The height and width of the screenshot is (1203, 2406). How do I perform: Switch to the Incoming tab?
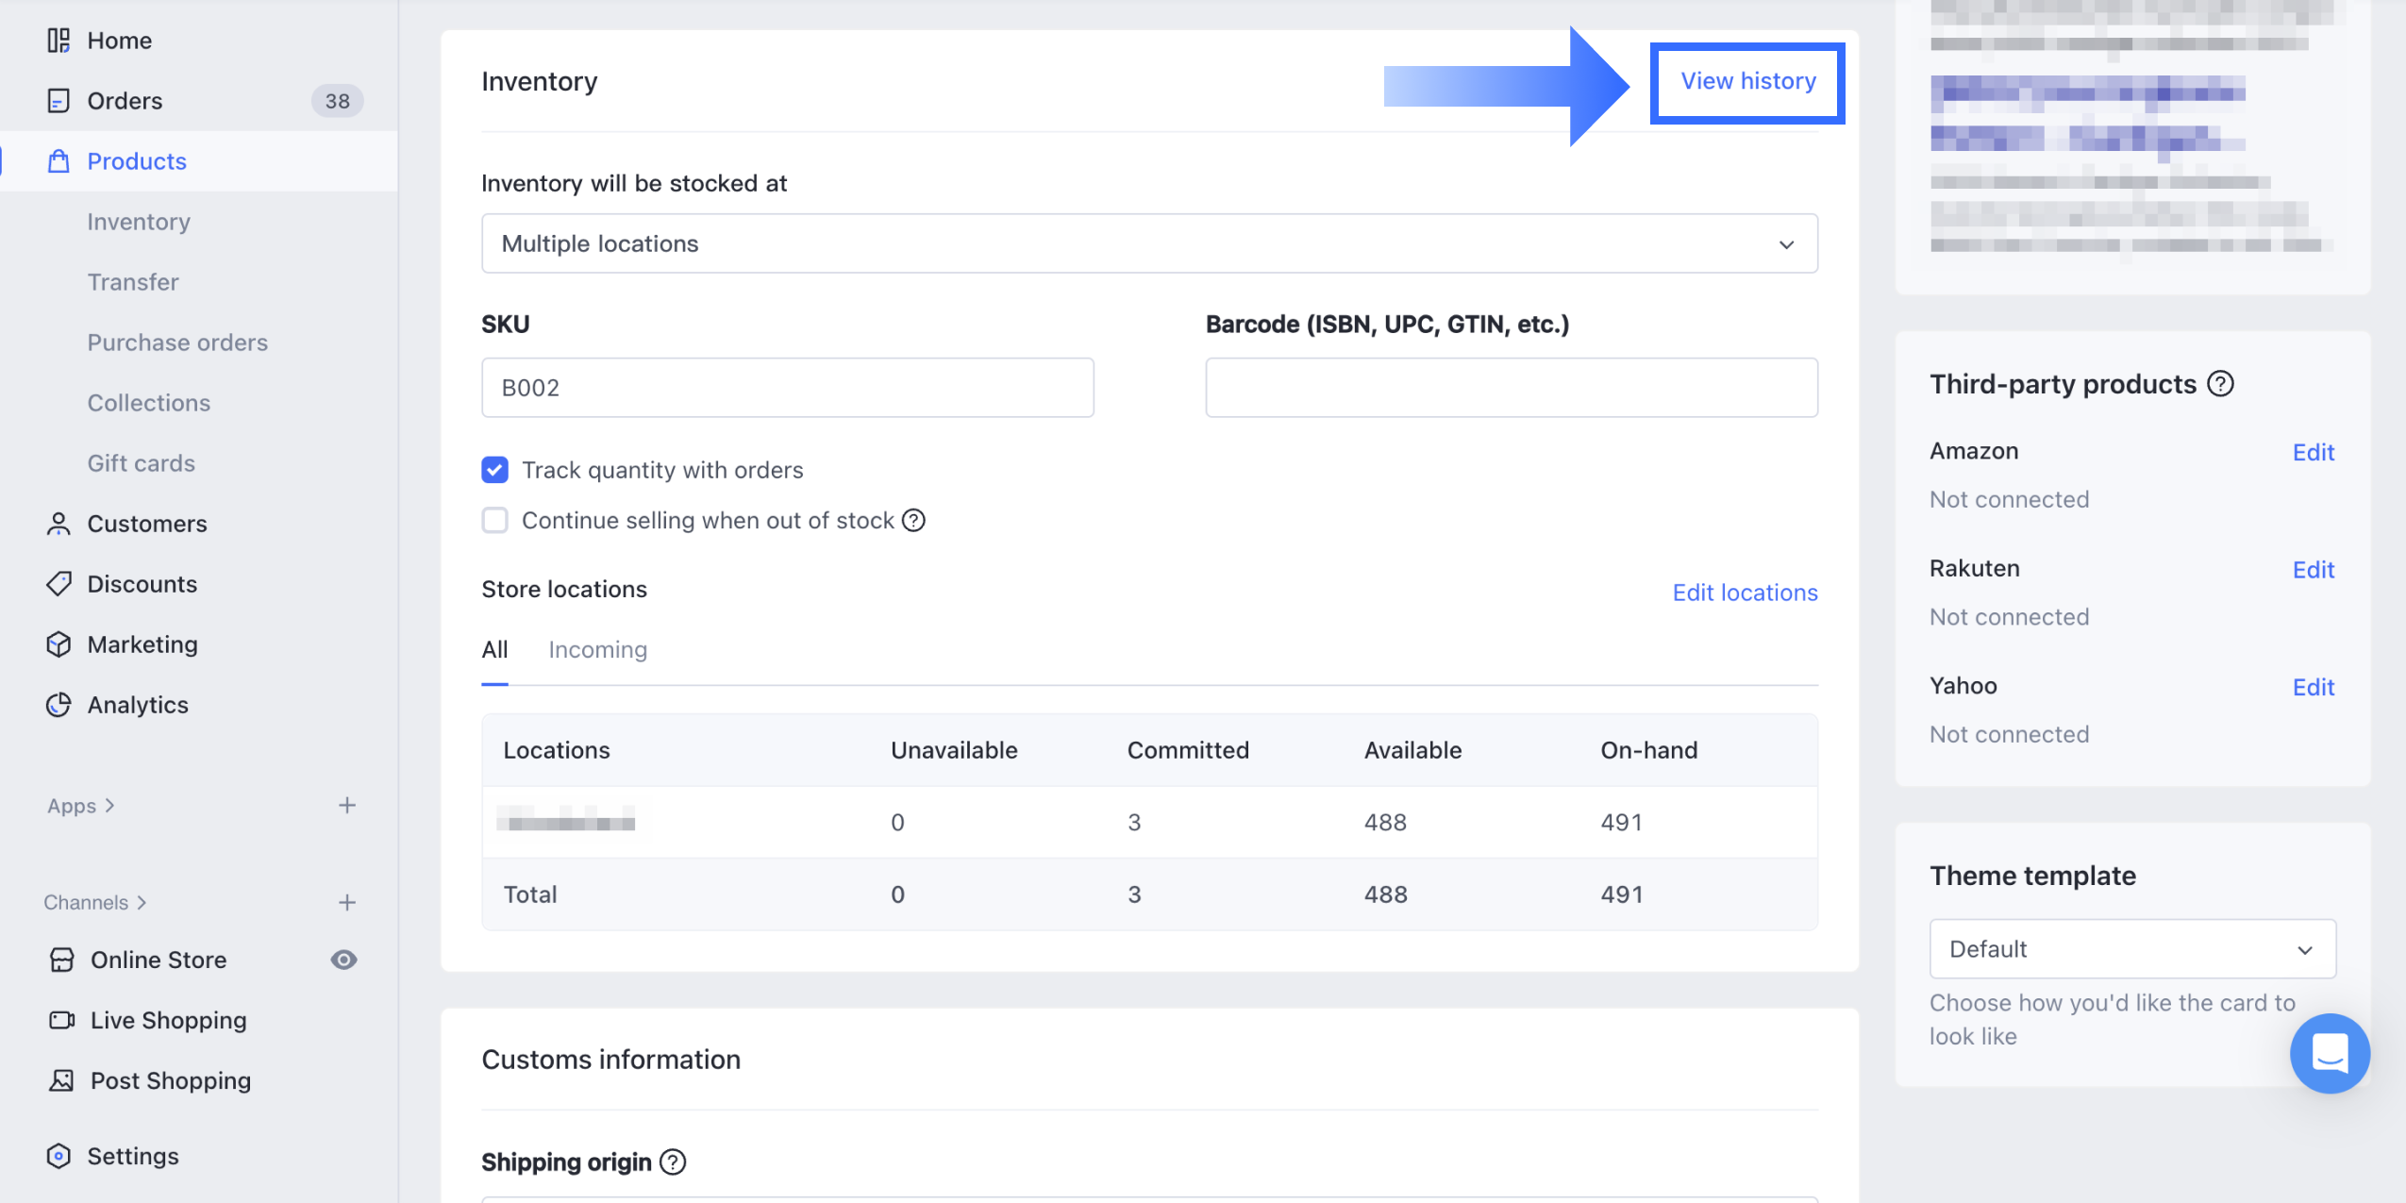597,649
